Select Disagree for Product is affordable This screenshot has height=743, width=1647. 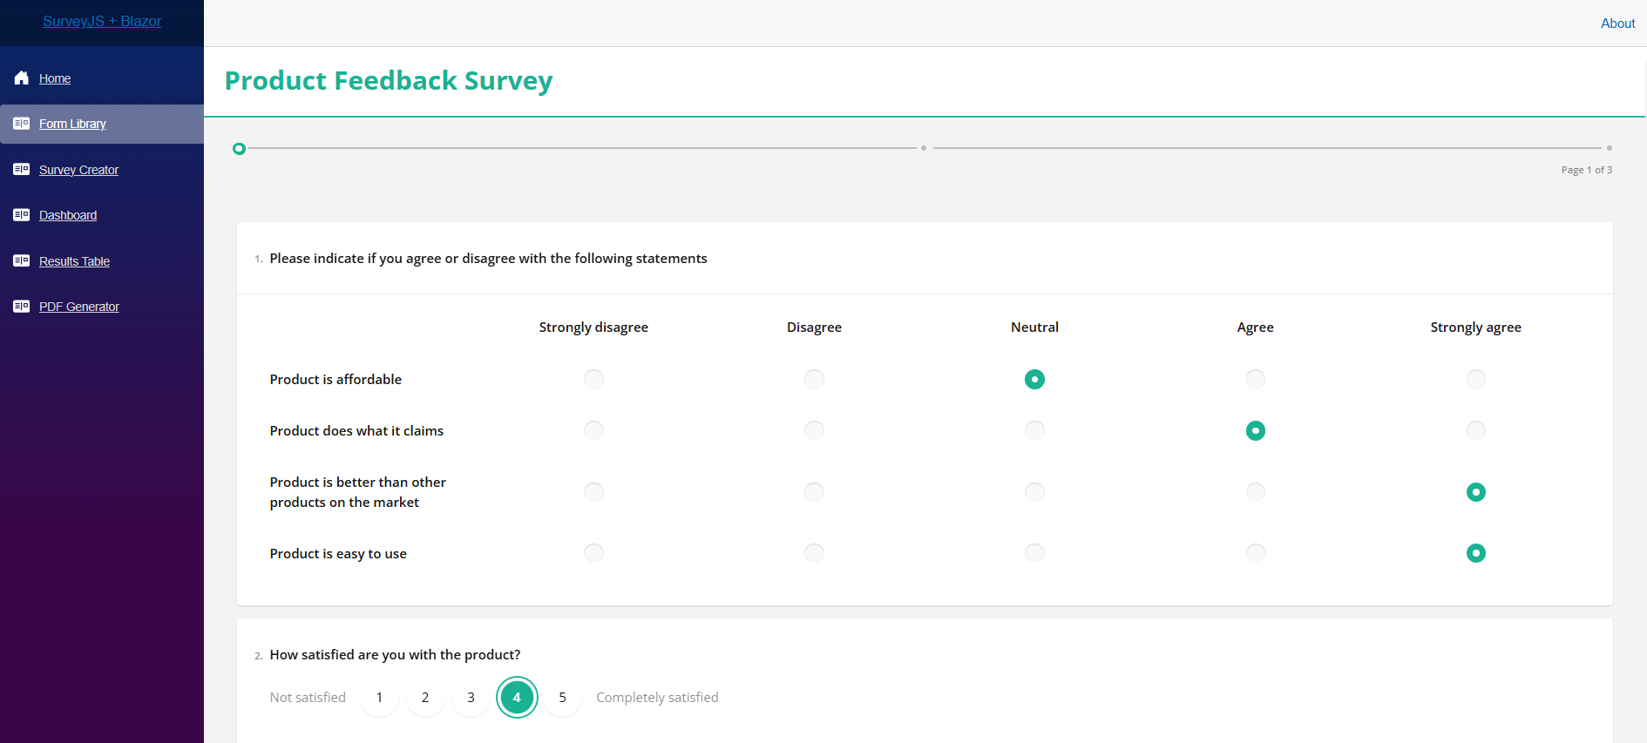814,379
